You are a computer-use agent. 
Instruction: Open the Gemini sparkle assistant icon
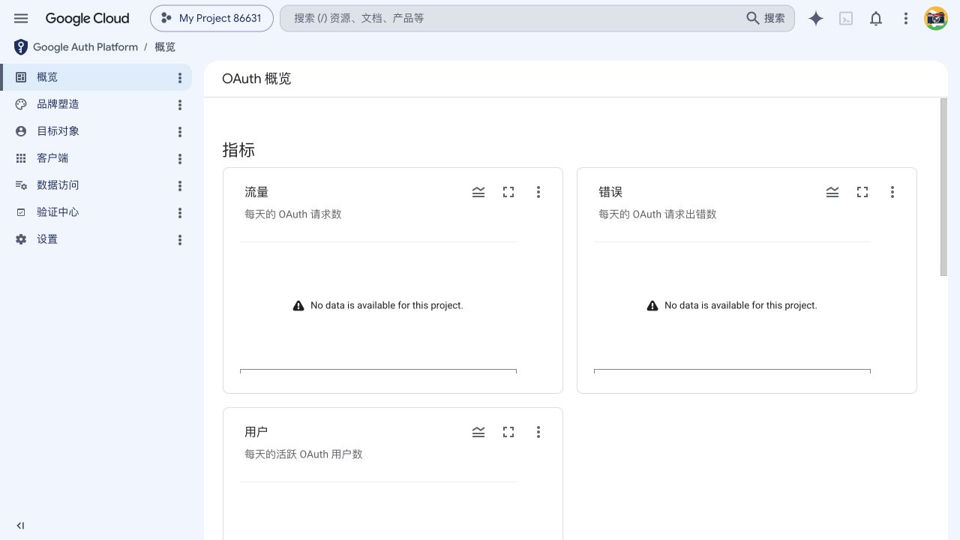[816, 19]
